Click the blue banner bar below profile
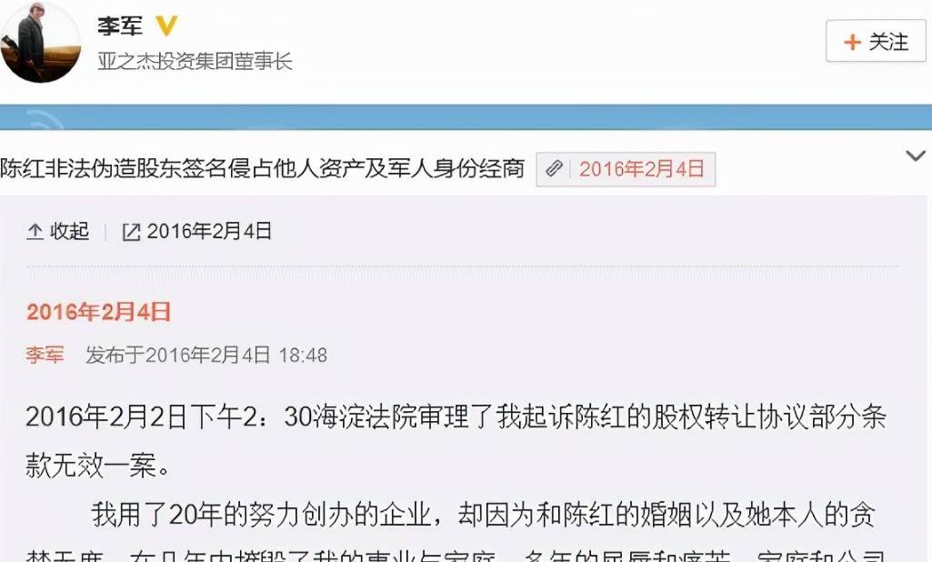The width and height of the screenshot is (932, 562). click(466, 116)
